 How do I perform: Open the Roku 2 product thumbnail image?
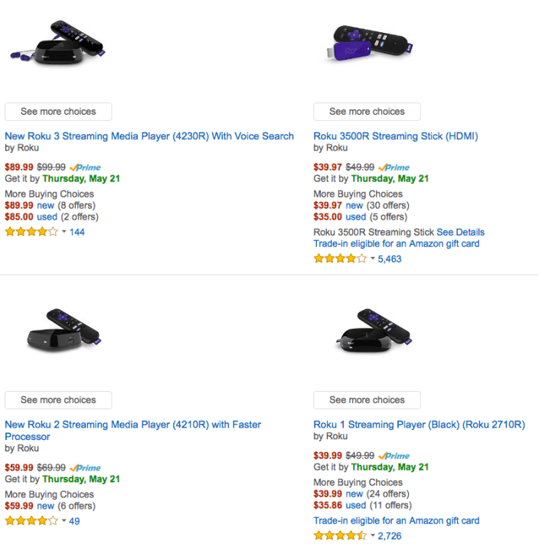(x=63, y=331)
